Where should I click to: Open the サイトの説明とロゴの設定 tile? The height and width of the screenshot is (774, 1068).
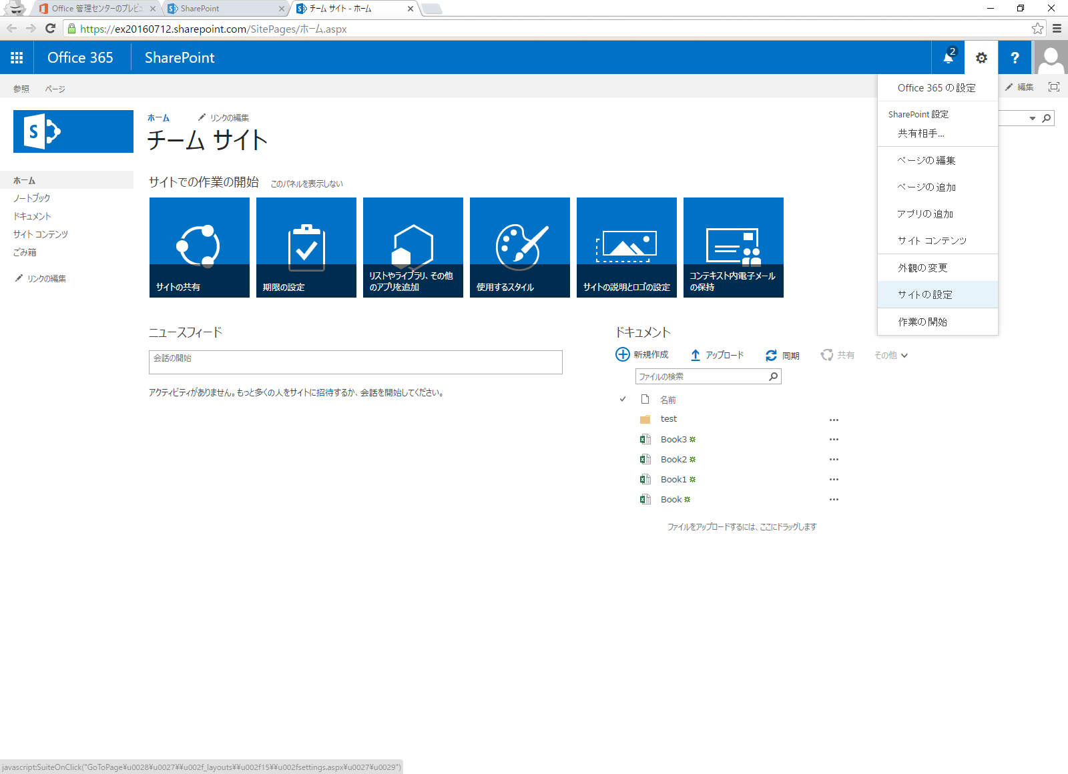627,248
